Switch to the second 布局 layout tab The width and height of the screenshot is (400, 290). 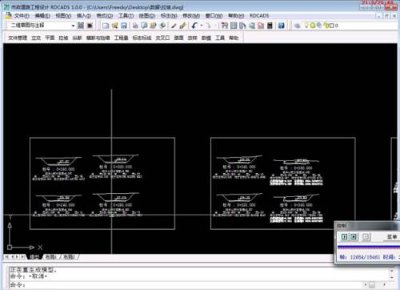[x=69, y=257]
